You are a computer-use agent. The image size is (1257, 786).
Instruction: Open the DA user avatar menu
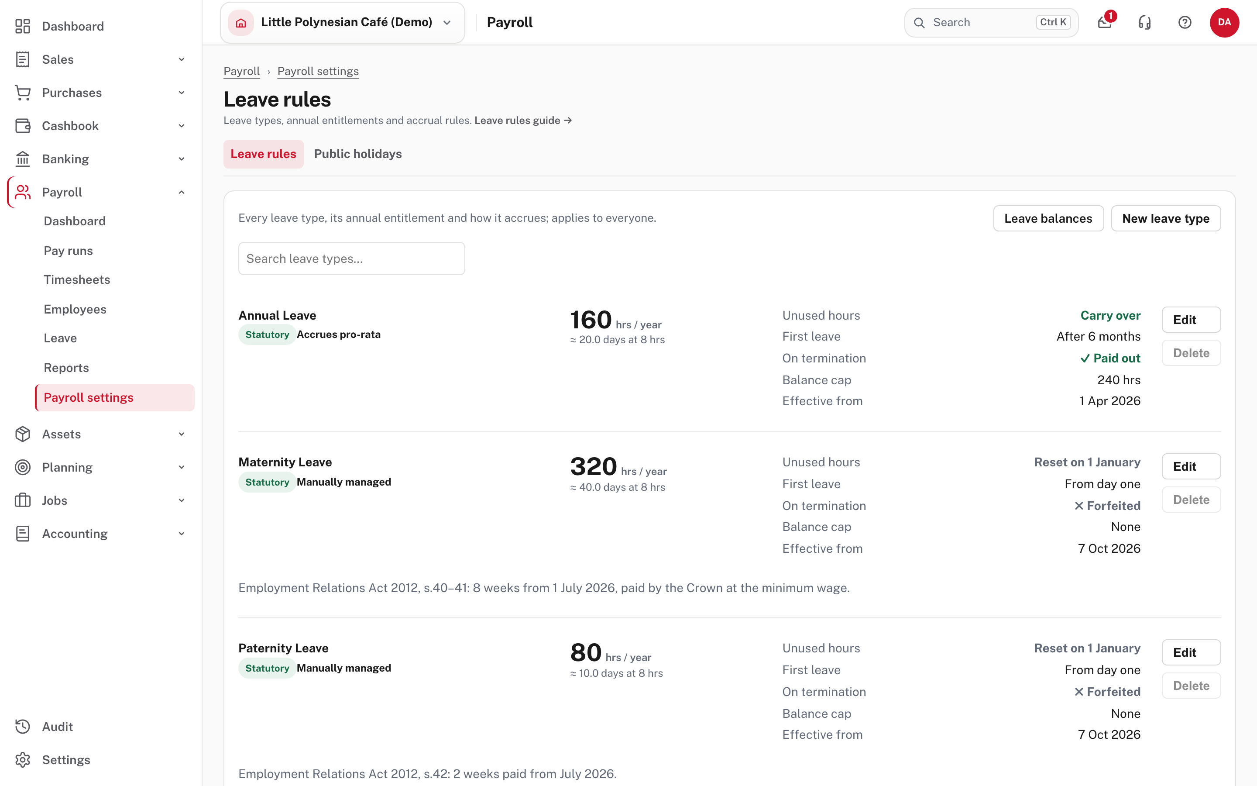point(1224,22)
